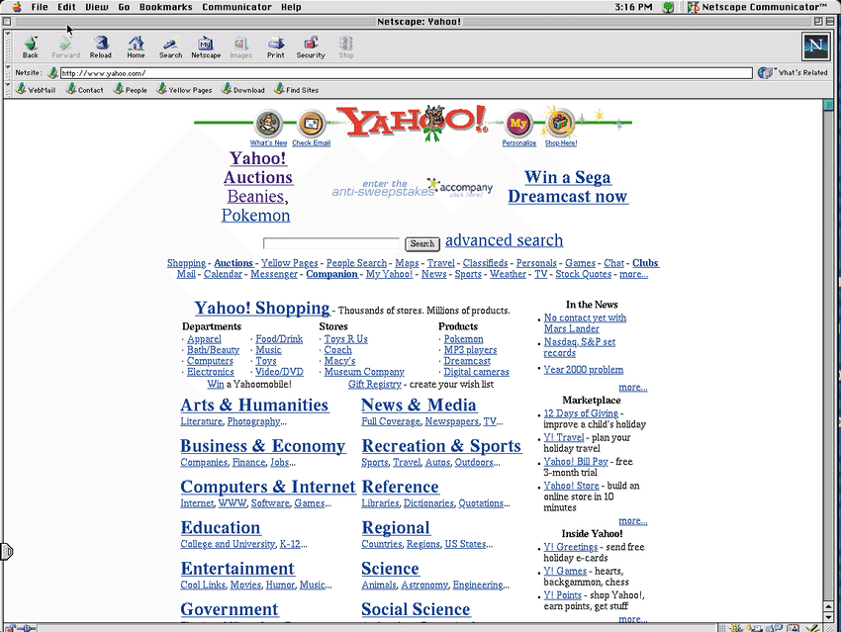Click the accompany anti-sweepstakes banner

point(412,188)
